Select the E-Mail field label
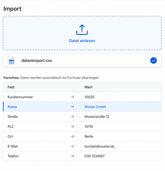 click(x=13, y=146)
